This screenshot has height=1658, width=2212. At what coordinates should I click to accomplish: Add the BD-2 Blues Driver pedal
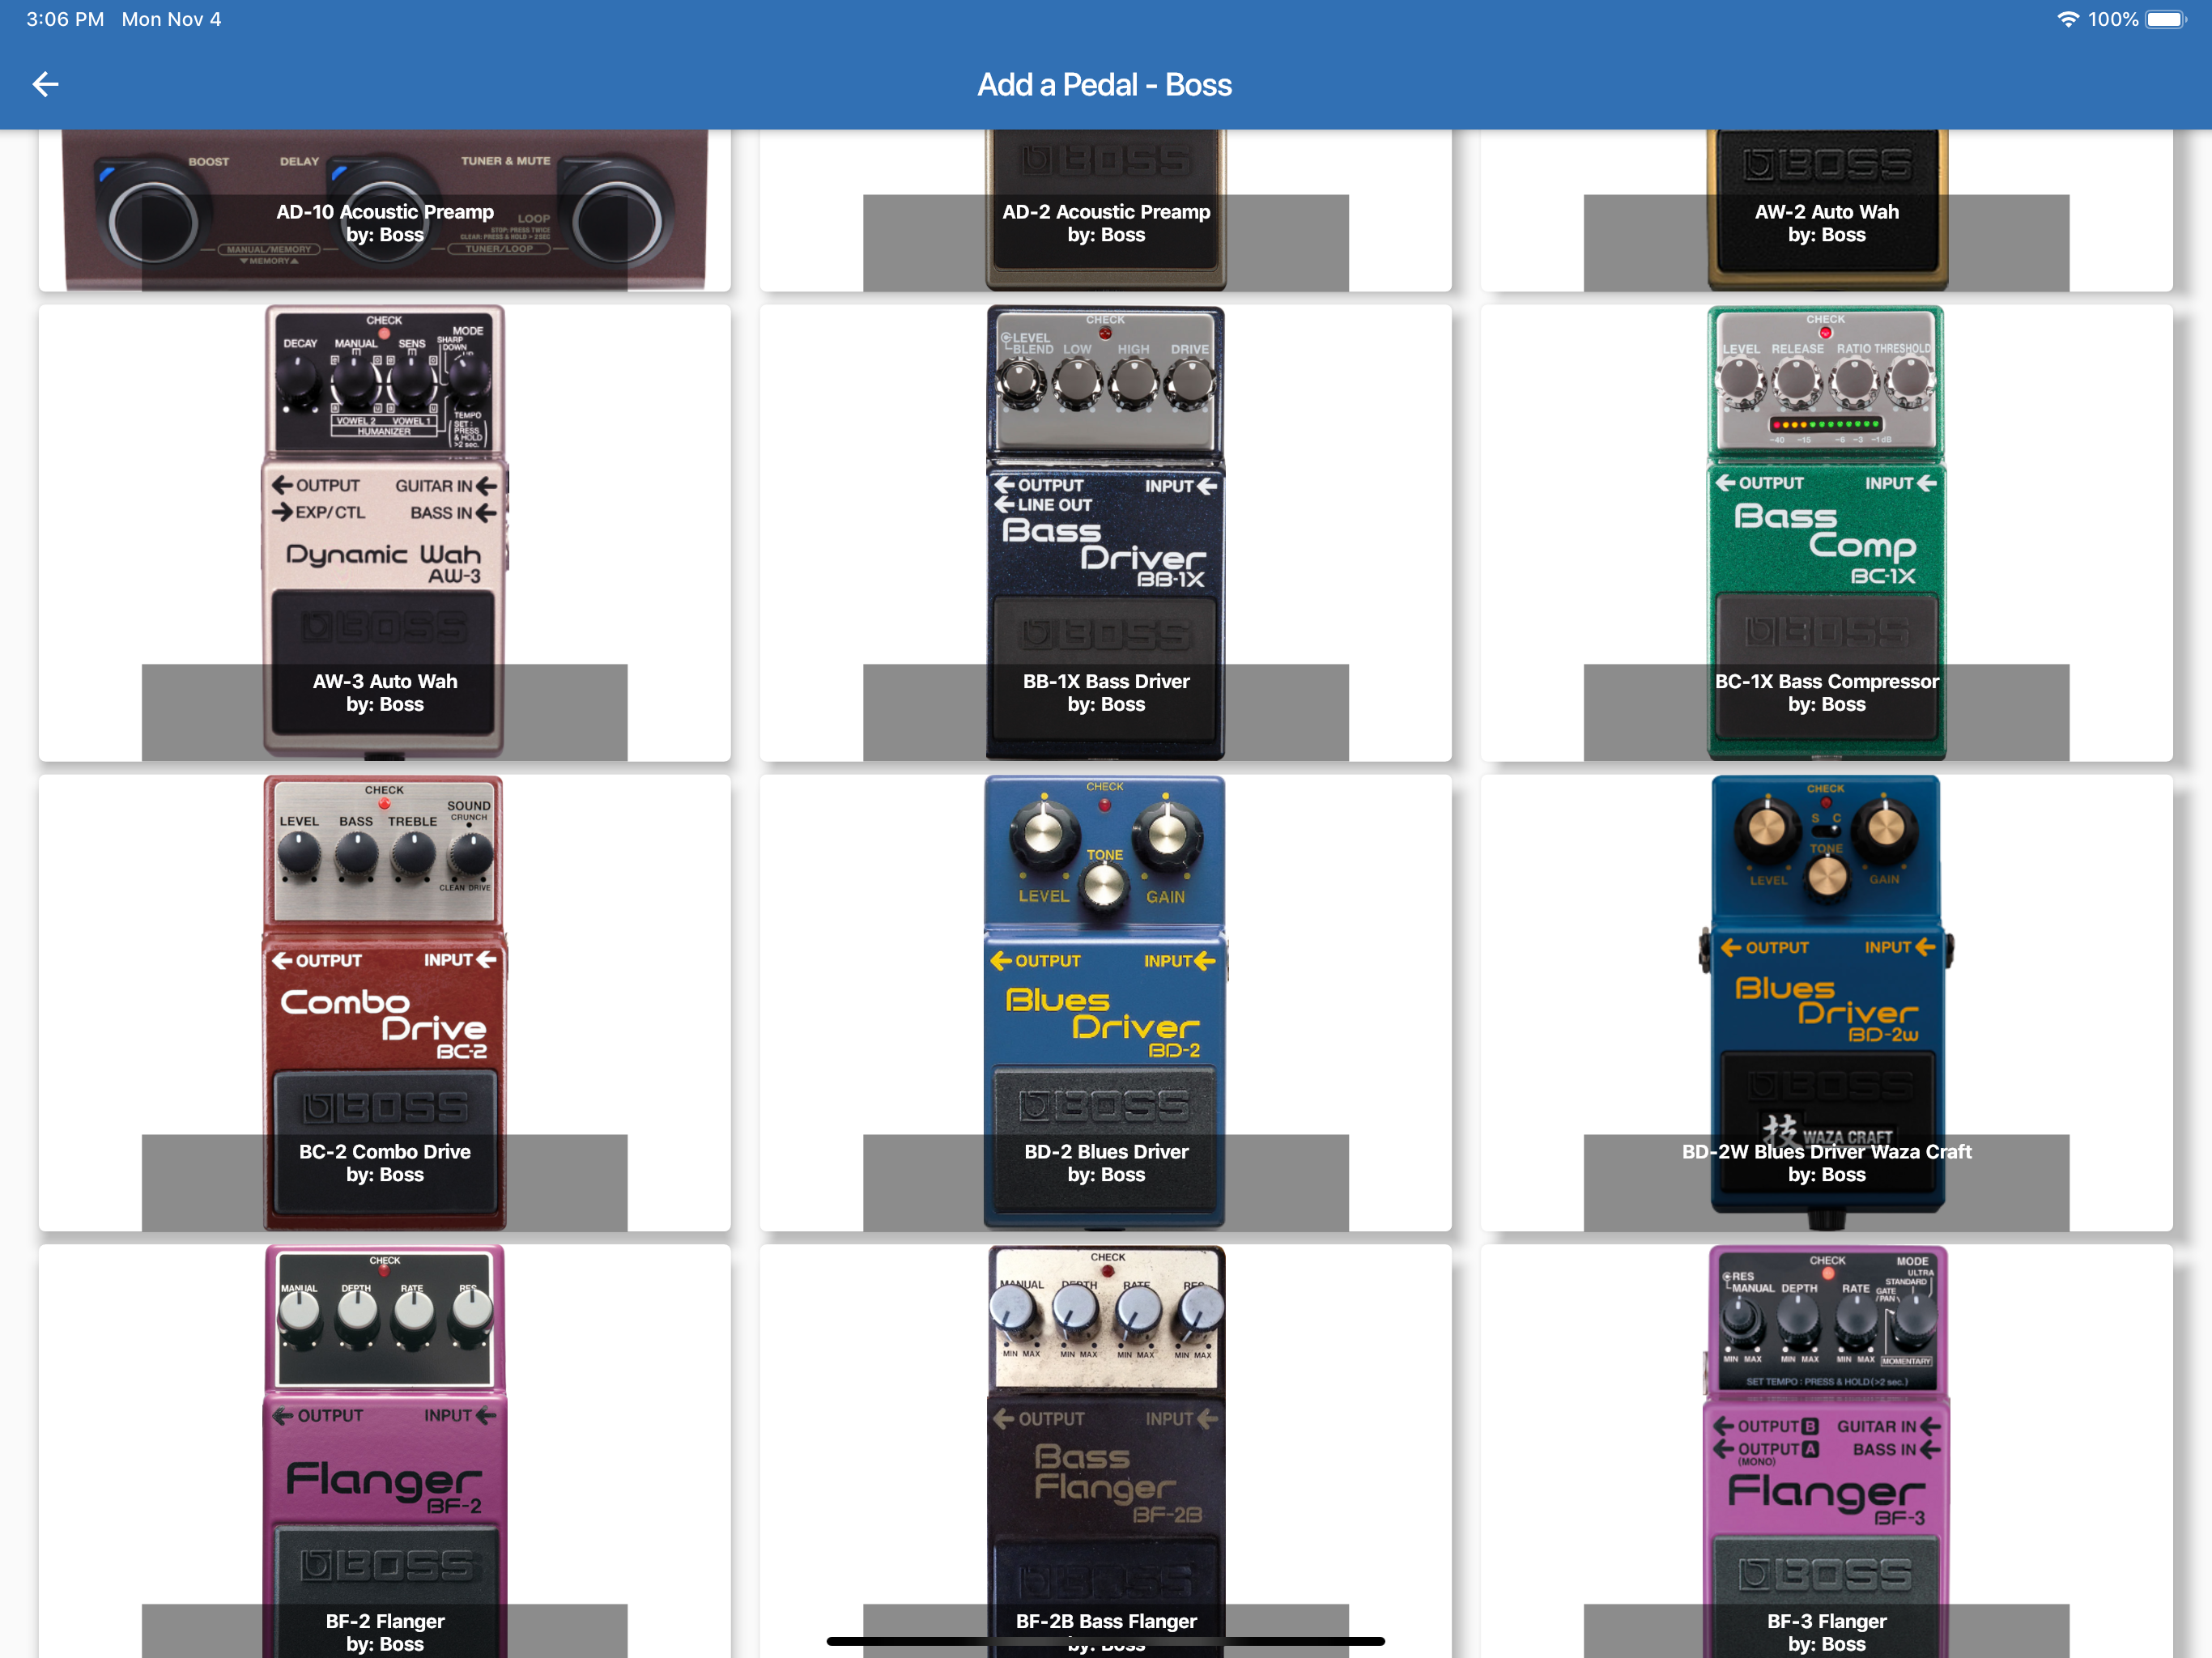pyautogui.click(x=1105, y=1002)
